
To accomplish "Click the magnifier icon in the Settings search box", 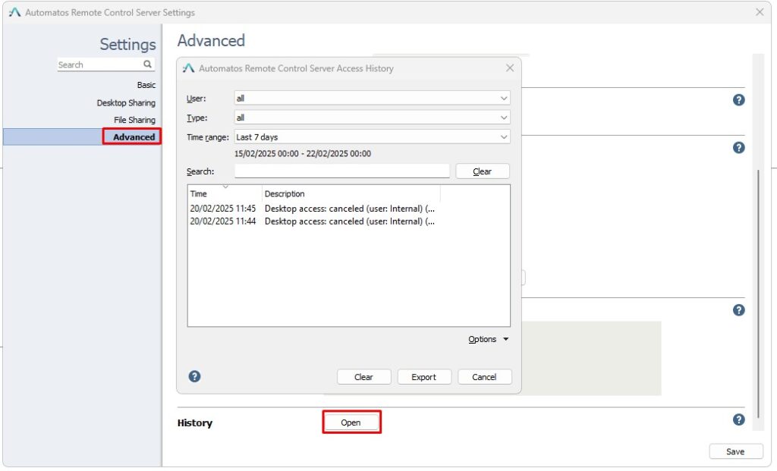I will tap(148, 64).
